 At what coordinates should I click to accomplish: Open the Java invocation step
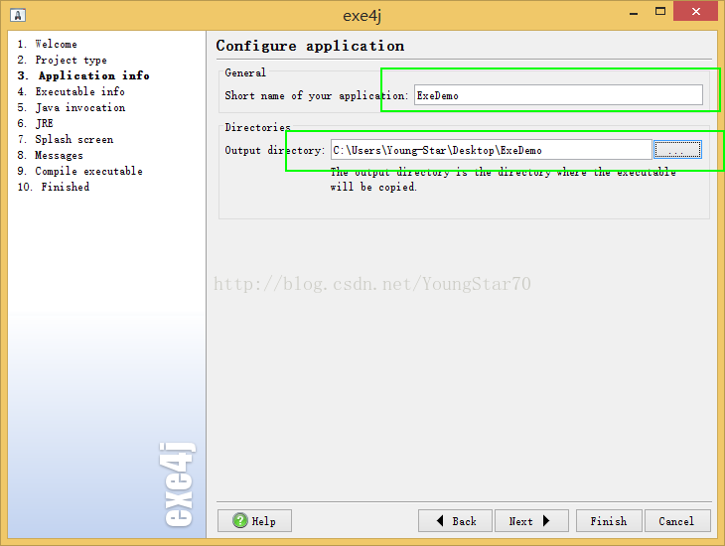point(72,107)
